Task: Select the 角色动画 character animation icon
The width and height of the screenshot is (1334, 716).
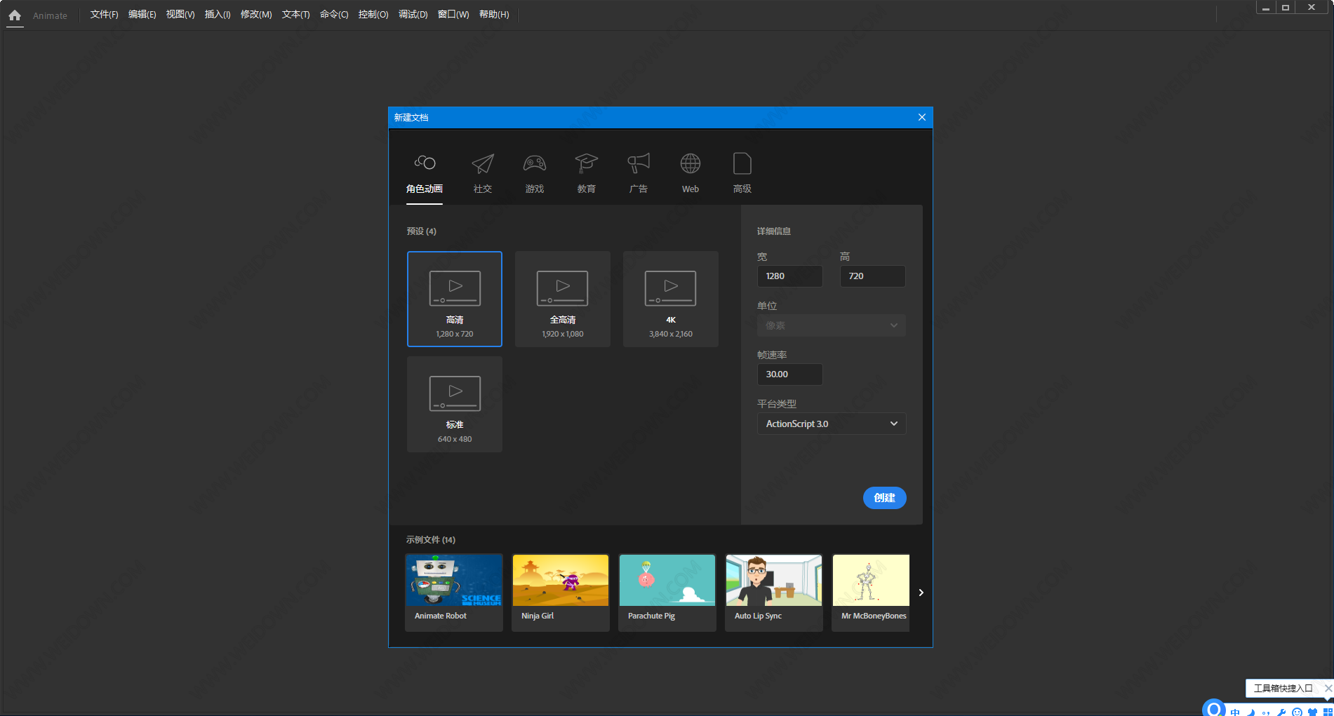Action: 425,163
